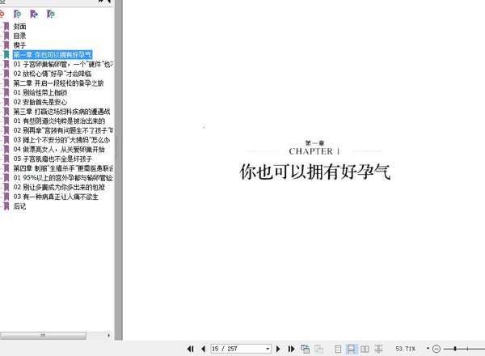Open bookmark 第二章 开启一段轻松的备孕之旅
The height and width of the screenshot is (356, 485).
(58, 83)
